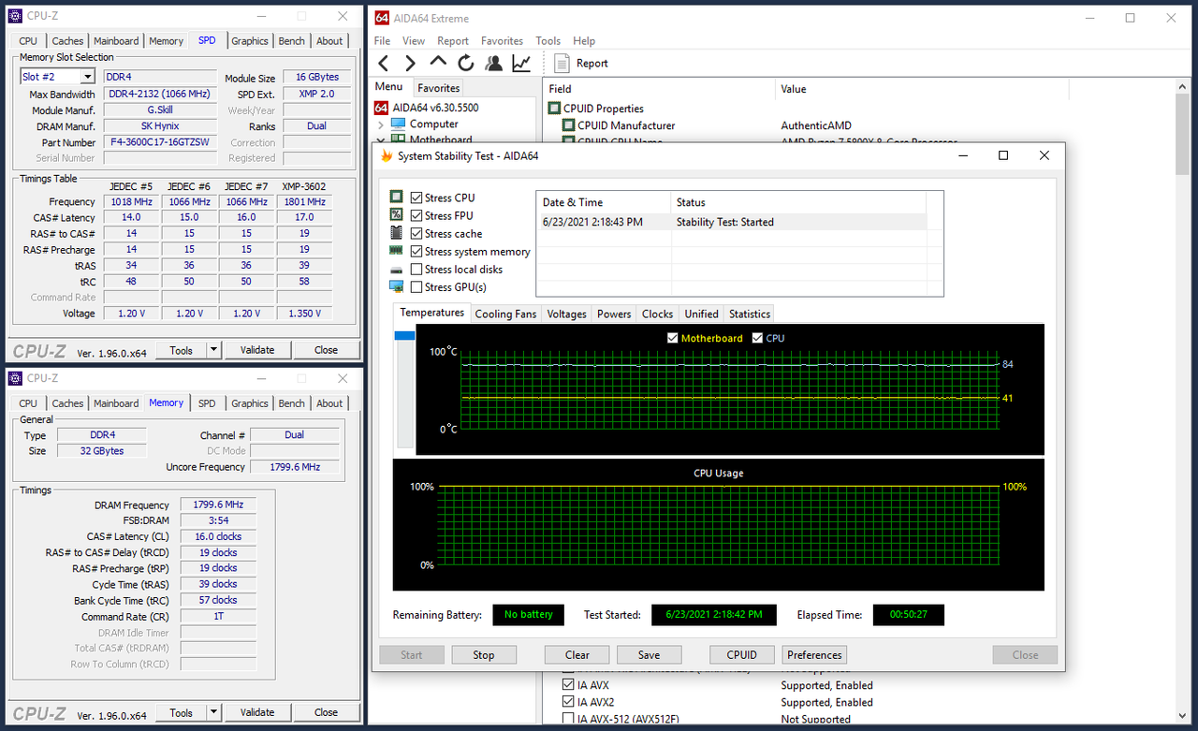Screen dimensions: 1198x731
Task: Click the AIDA64 up-level arrow icon
Action: click(438, 62)
